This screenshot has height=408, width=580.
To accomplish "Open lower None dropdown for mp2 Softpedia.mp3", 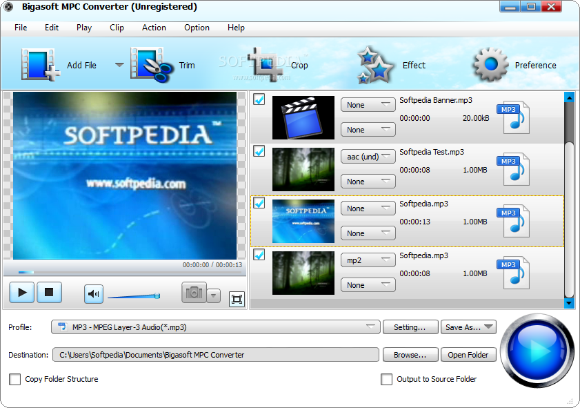I will coord(368,285).
